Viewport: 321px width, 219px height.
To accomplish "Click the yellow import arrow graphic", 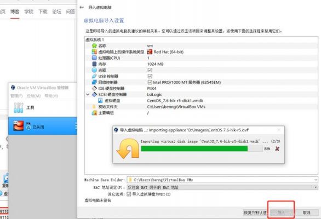I will pos(128,148).
